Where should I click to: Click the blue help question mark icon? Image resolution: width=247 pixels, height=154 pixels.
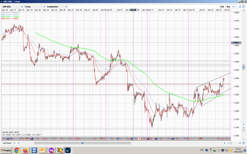tap(207, 150)
